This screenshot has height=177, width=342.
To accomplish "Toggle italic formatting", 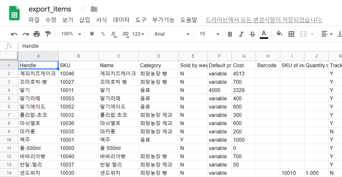I will tap(241, 34).
